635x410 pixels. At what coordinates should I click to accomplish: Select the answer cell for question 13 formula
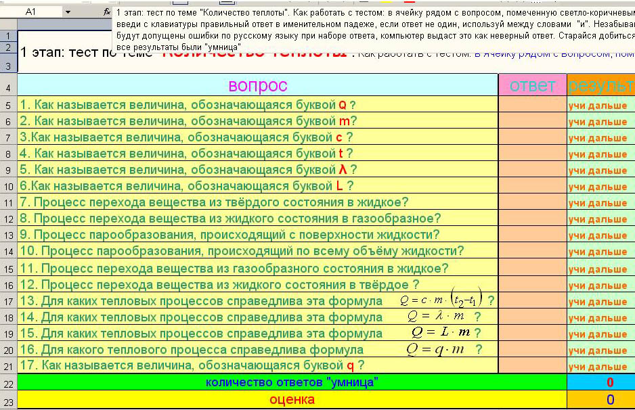click(532, 300)
